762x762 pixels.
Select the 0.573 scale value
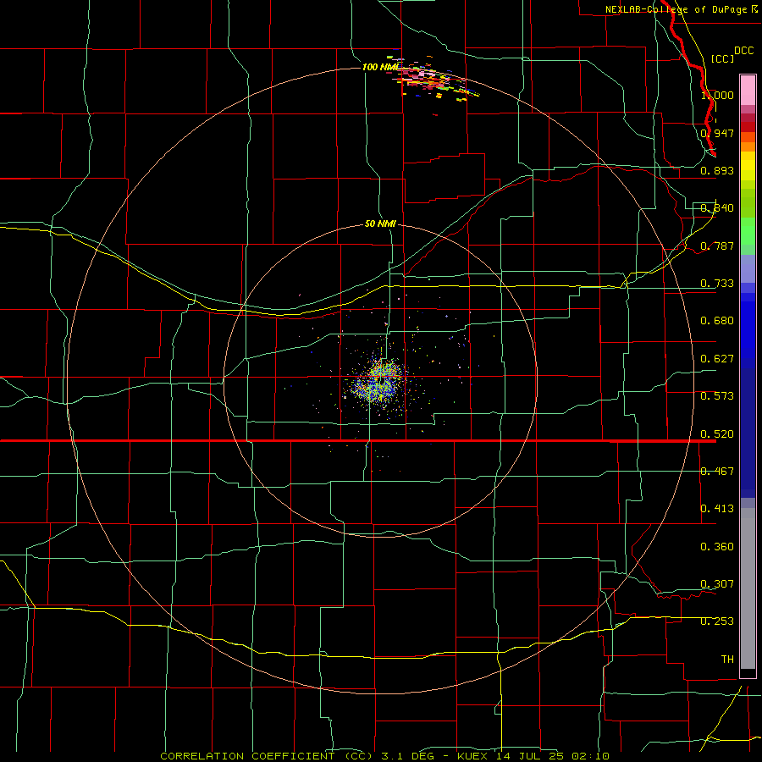tap(717, 396)
